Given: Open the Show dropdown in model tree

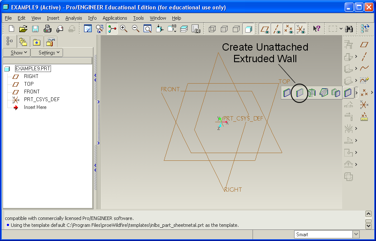Looking at the screenshot, I should click(x=16, y=53).
